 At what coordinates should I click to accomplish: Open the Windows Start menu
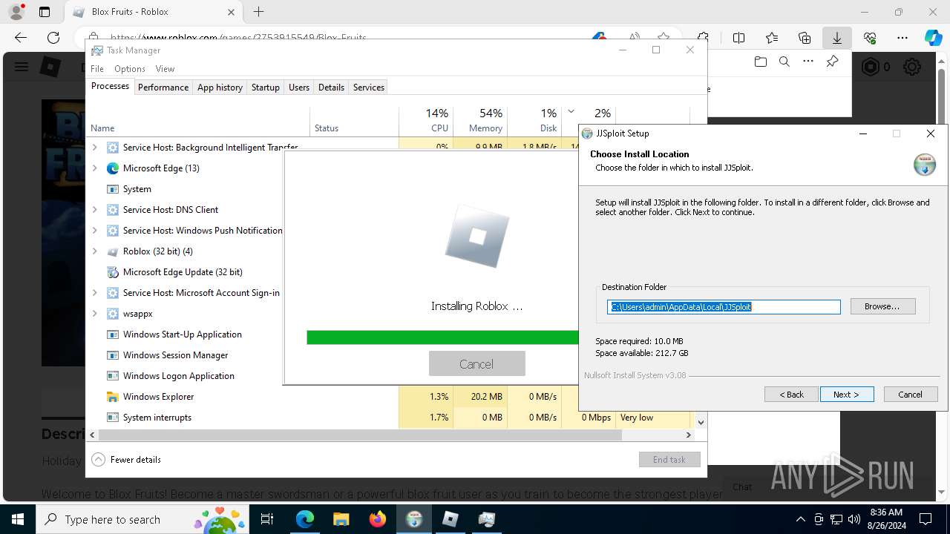(18, 519)
